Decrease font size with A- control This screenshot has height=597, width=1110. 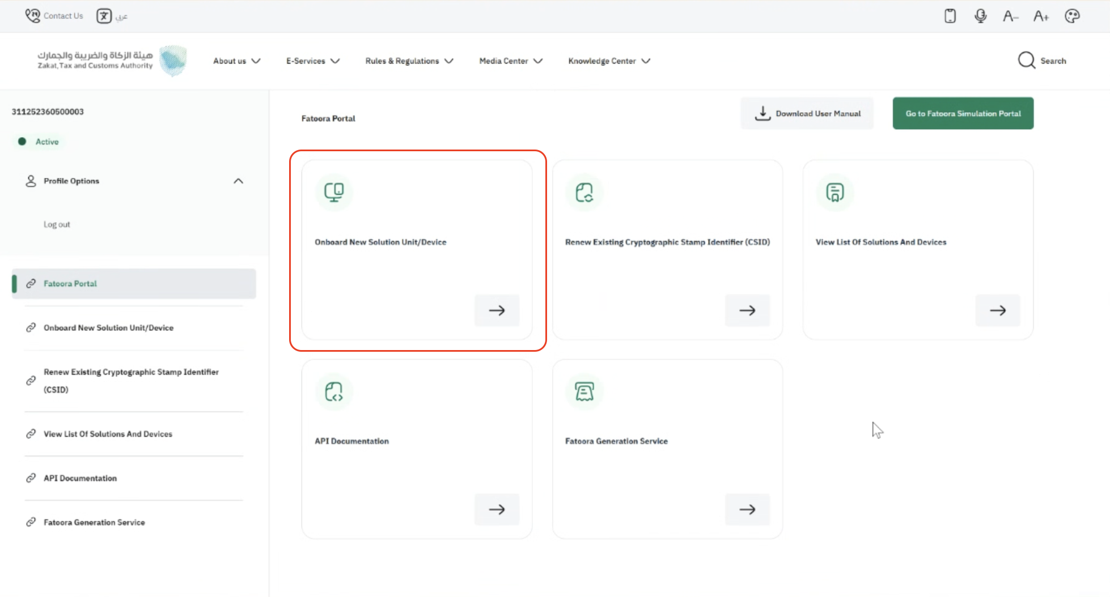1010,16
